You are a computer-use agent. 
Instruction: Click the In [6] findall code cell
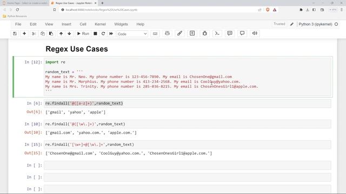188,103
